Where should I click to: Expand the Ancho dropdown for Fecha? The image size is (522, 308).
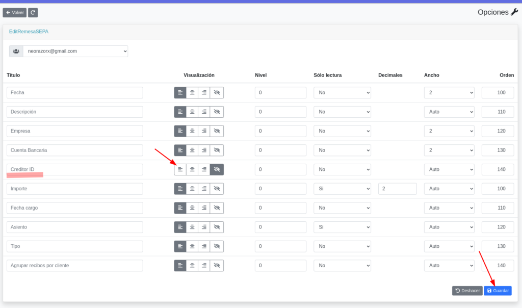click(x=449, y=93)
